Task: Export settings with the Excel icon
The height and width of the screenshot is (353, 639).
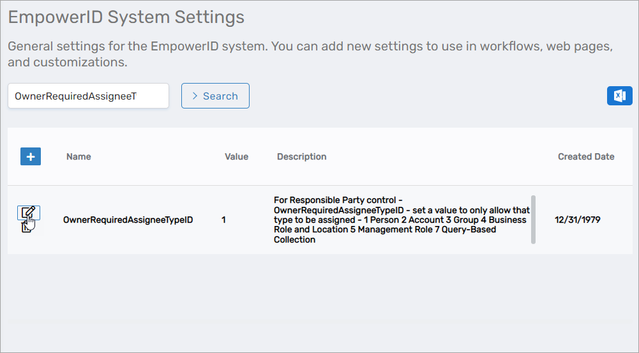Action: (x=619, y=96)
